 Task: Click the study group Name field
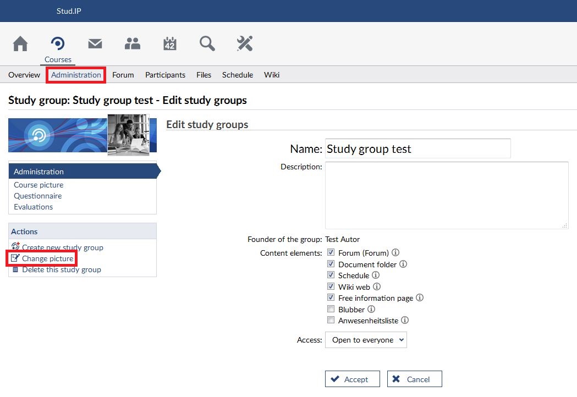pyautogui.click(x=417, y=149)
